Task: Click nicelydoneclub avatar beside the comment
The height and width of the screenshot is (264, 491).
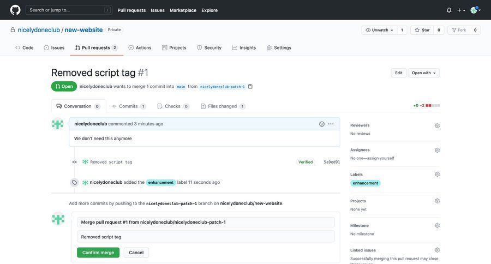Action: tap(58, 124)
